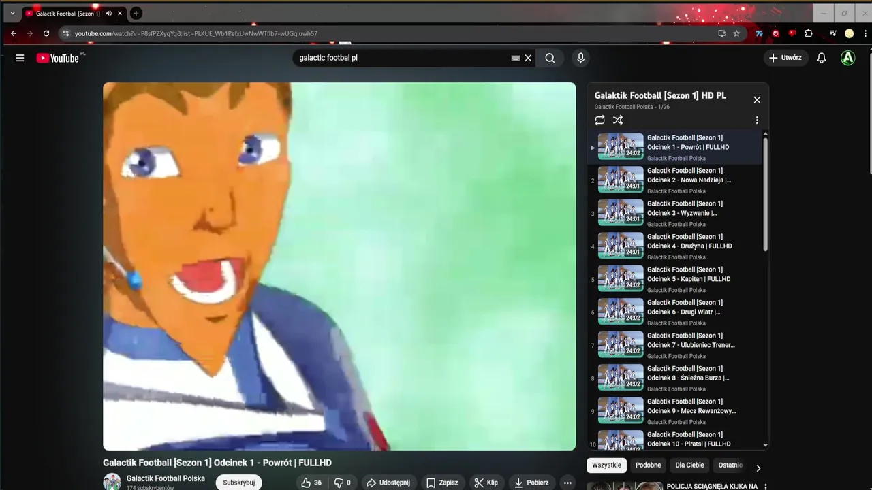Click the playlist title Galaktik Football [Sezon 1] HD PL

pos(660,95)
